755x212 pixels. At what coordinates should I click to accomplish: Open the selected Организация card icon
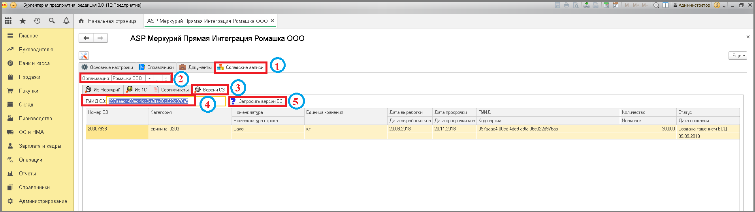(166, 78)
